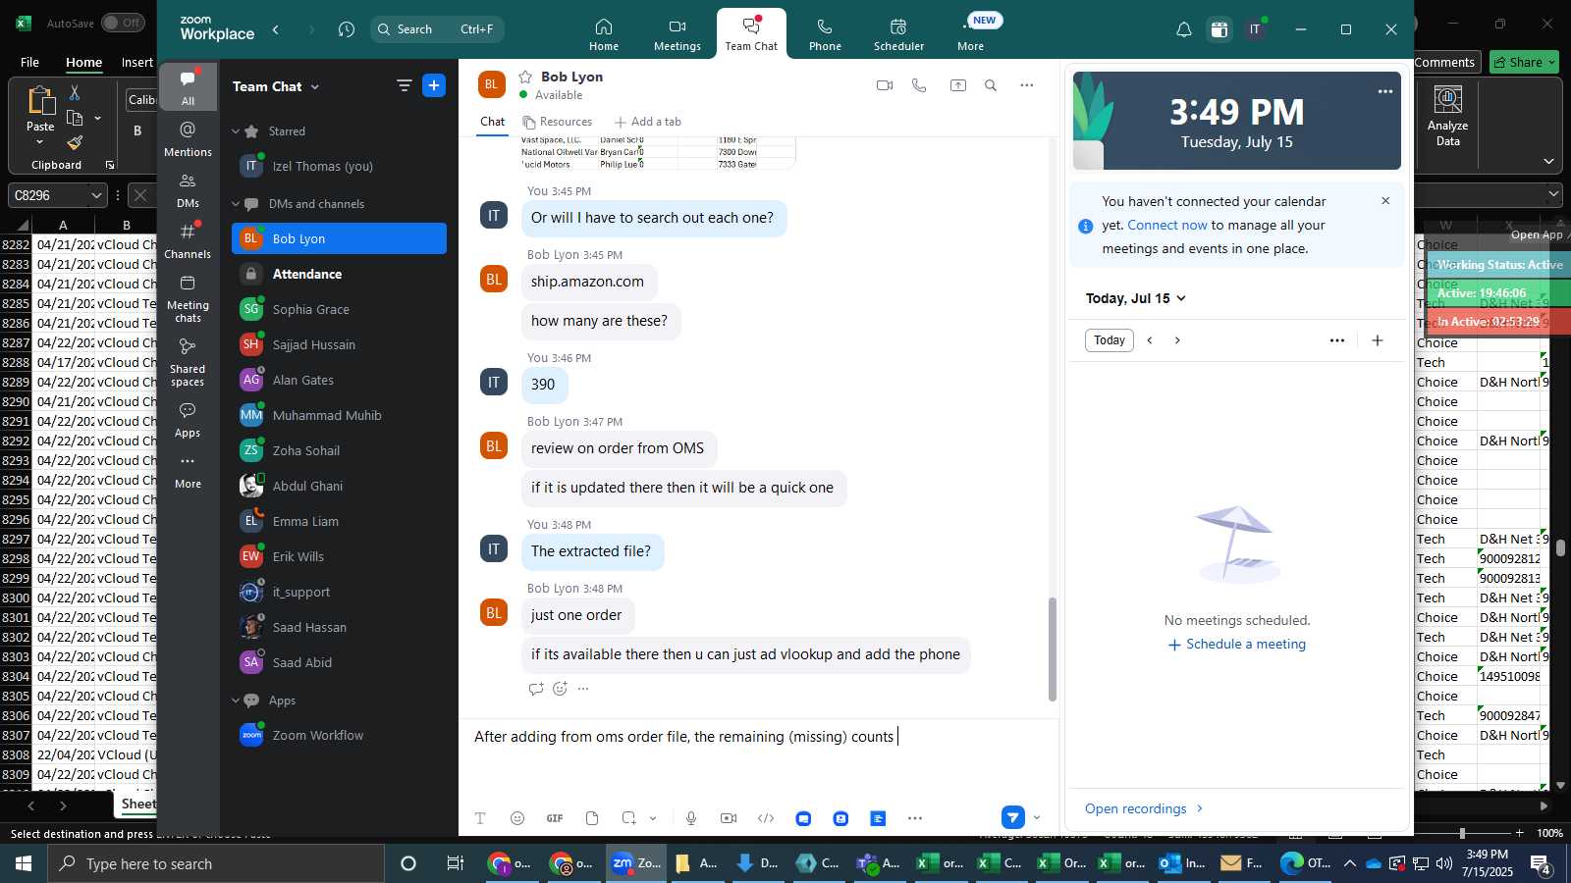Expand send options dropdown arrow

click(x=1037, y=817)
